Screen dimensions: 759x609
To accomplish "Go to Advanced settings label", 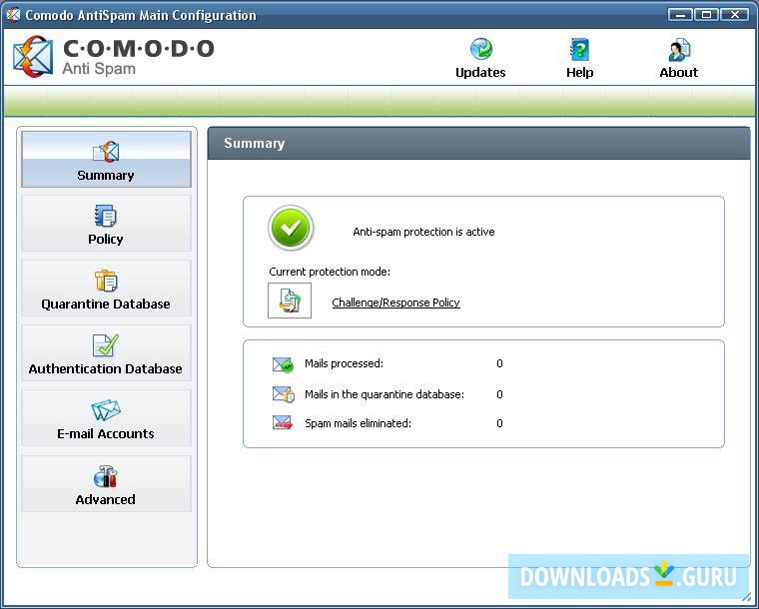I will [x=106, y=499].
